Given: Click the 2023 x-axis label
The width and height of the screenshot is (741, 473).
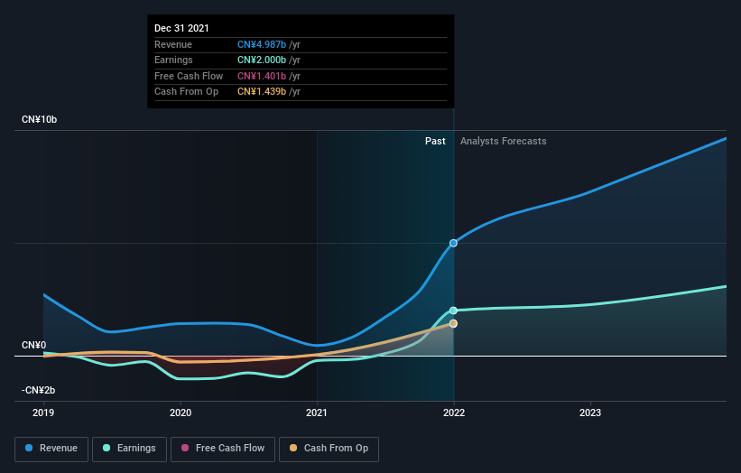Looking at the screenshot, I should [590, 413].
